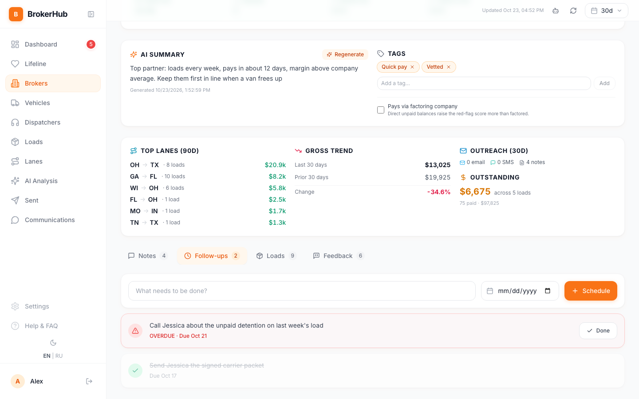The height and width of the screenshot is (399, 639).
Task: Go to Lifeline in sidebar
Action: (53, 64)
